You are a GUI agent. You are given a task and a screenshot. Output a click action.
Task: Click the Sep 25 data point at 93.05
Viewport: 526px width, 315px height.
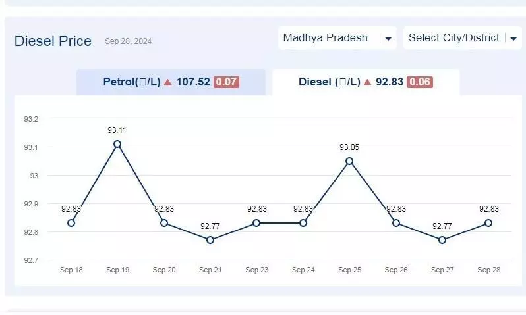click(349, 161)
